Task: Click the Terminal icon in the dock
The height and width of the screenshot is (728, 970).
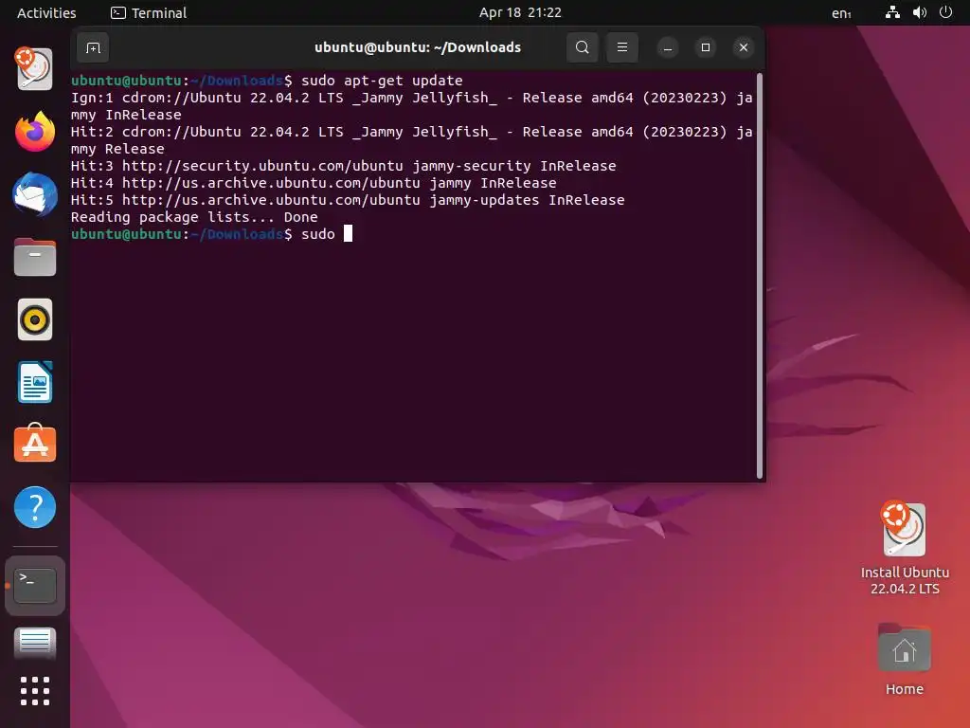Action: [35, 586]
